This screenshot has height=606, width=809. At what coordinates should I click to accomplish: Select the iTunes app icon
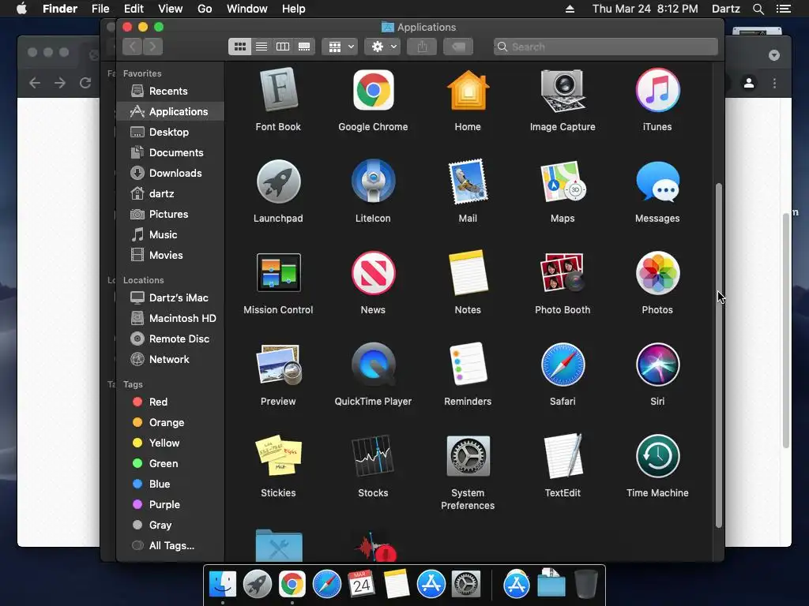tap(657, 90)
